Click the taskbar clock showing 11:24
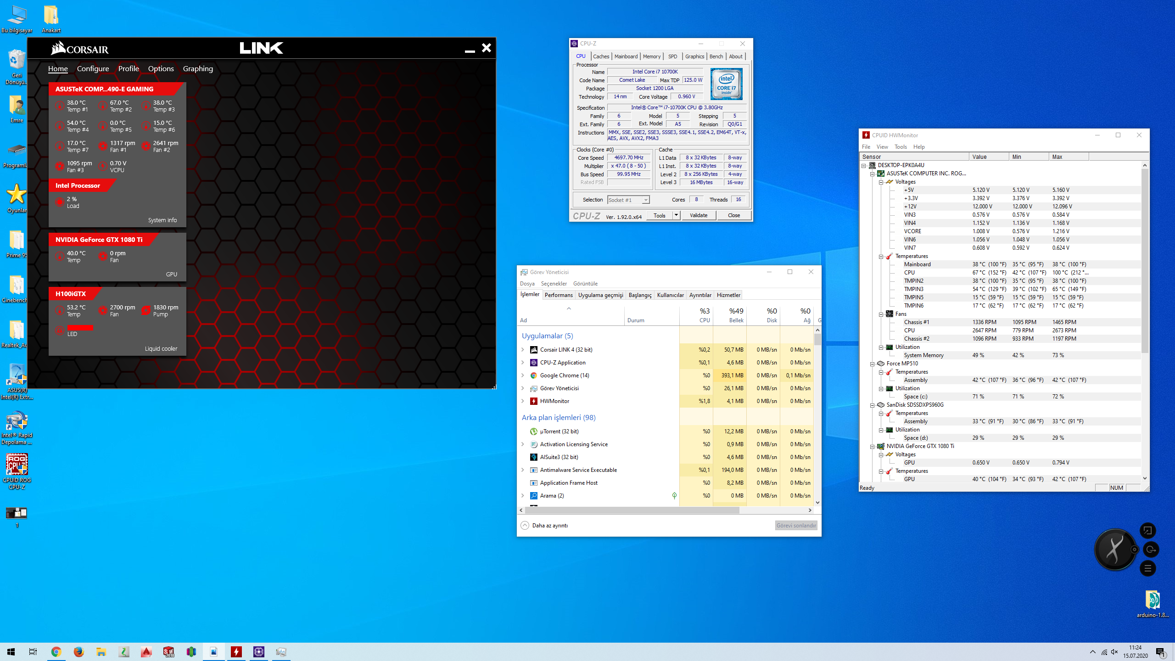This screenshot has height=661, width=1175. coord(1136,652)
